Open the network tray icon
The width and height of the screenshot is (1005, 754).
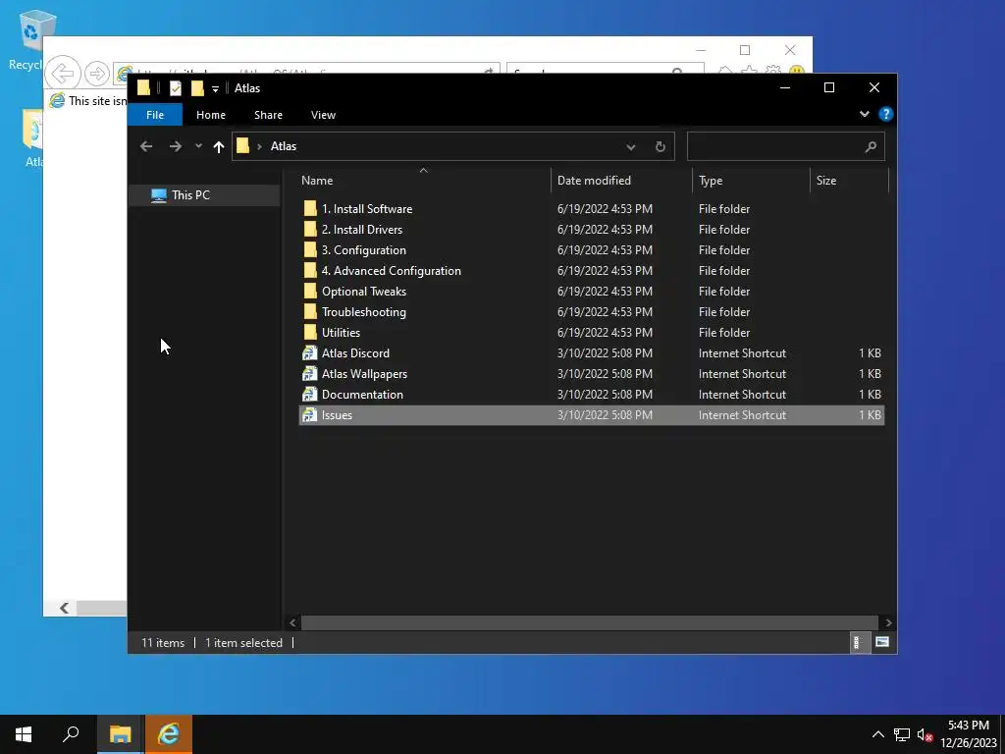[x=902, y=734]
